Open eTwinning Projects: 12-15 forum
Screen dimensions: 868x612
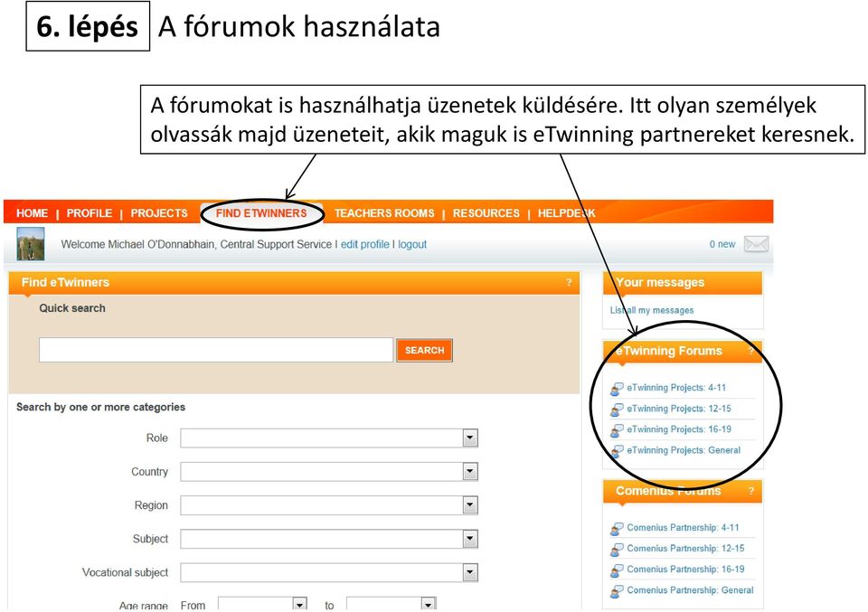[679, 409]
